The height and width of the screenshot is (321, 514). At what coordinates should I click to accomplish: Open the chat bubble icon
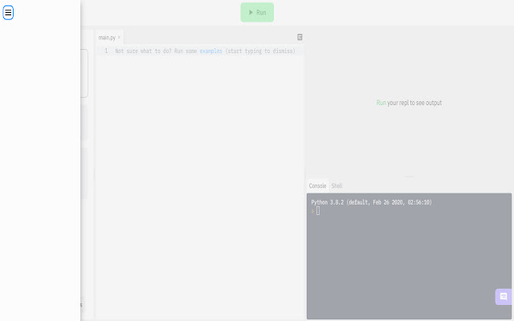tap(504, 297)
